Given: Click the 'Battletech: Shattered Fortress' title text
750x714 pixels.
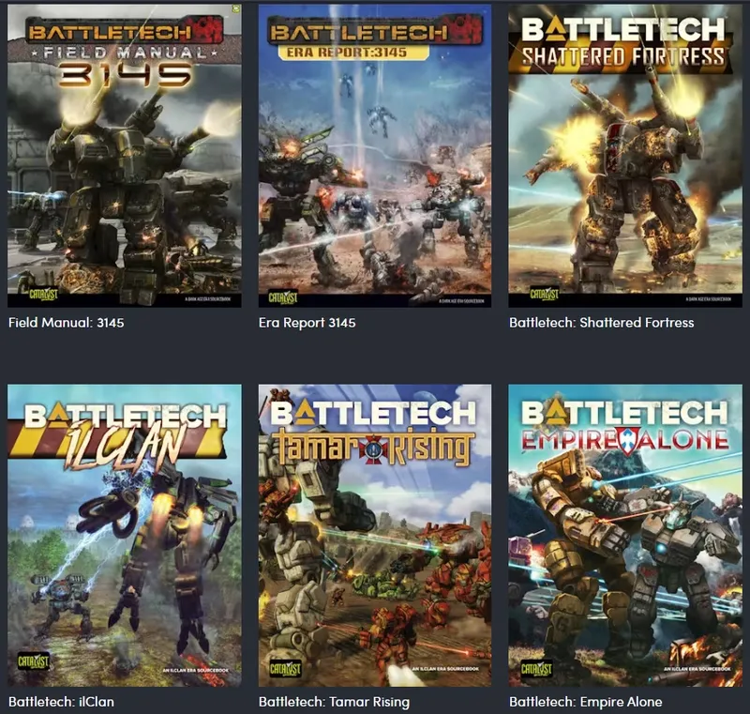Looking at the screenshot, I should pos(601,323).
